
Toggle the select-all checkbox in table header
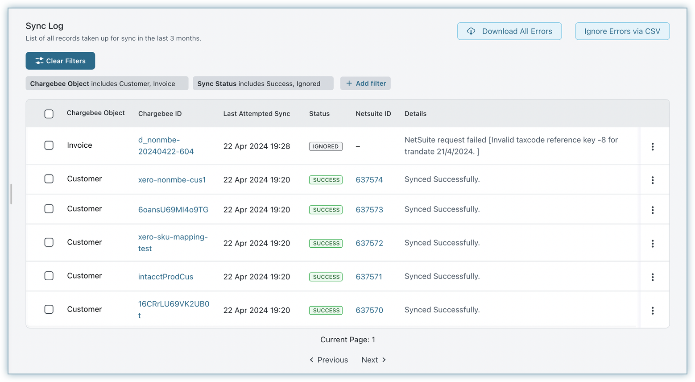(49, 114)
